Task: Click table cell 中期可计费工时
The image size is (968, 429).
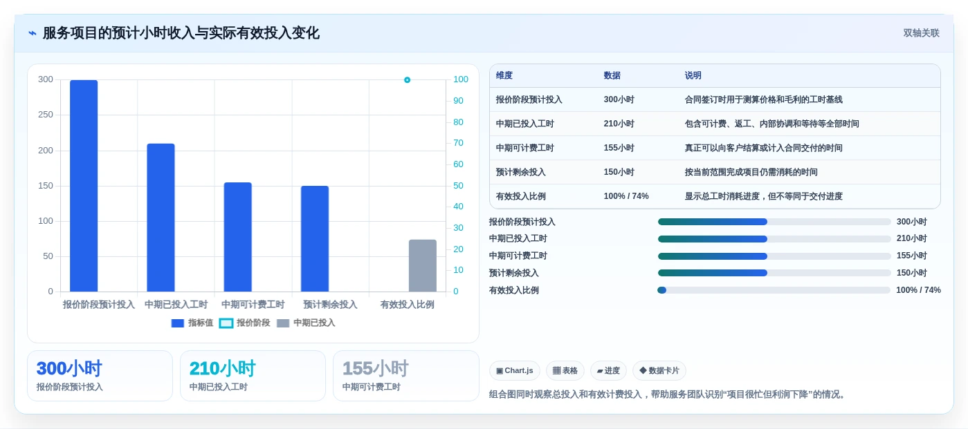Action: [525, 149]
